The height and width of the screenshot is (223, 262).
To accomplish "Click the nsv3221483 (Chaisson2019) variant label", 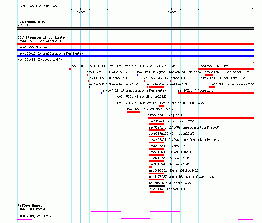I will tap(40, 60).
